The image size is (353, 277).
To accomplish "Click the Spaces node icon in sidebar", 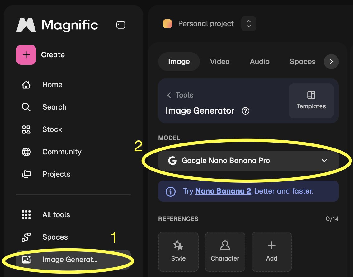I will point(26,237).
